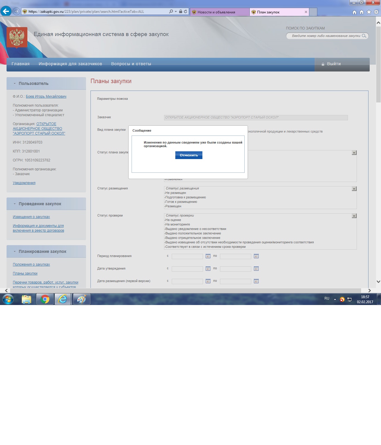Click the browser favorites star icon

point(369,12)
